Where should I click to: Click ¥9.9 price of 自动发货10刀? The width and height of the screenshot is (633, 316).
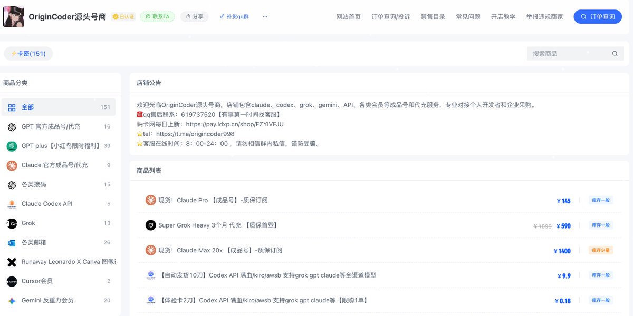pyautogui.click(x=564, y=276)
